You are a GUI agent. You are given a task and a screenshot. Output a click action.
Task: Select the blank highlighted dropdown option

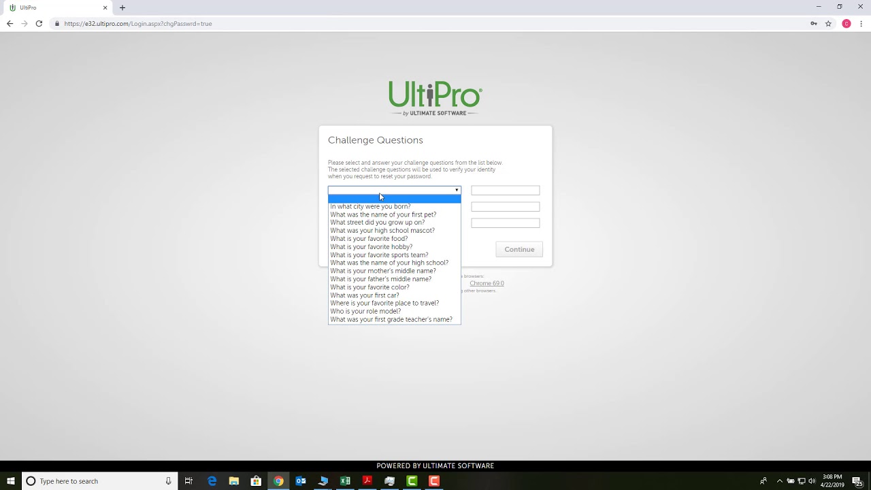394,199
